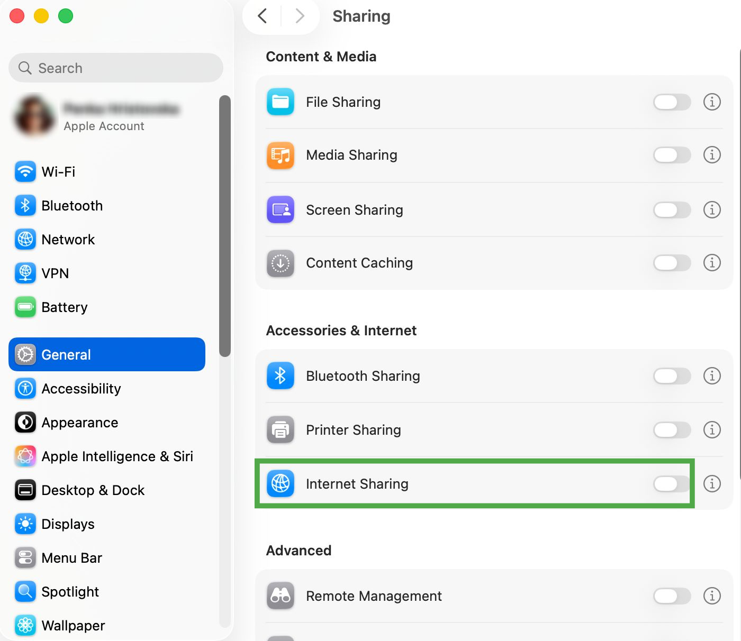Click the Sharing page title
This screenshot has width=741, height=641.
click(x=362, y=16)
